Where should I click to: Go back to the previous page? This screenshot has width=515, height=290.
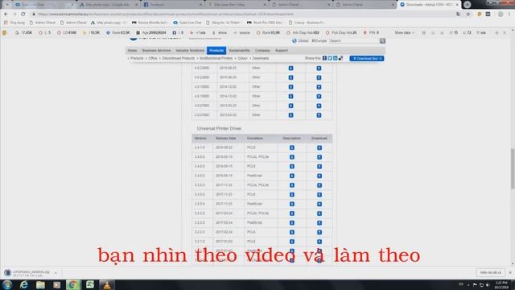[x=6, y=14]
